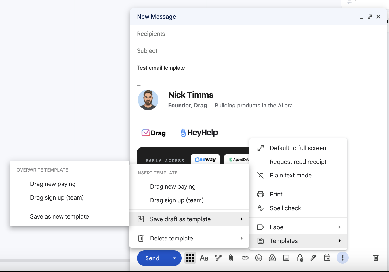Viewport: 389px width, 272px height.
Task: Toggle confidential mode lock-clock icon
Action: pos(300,258)
